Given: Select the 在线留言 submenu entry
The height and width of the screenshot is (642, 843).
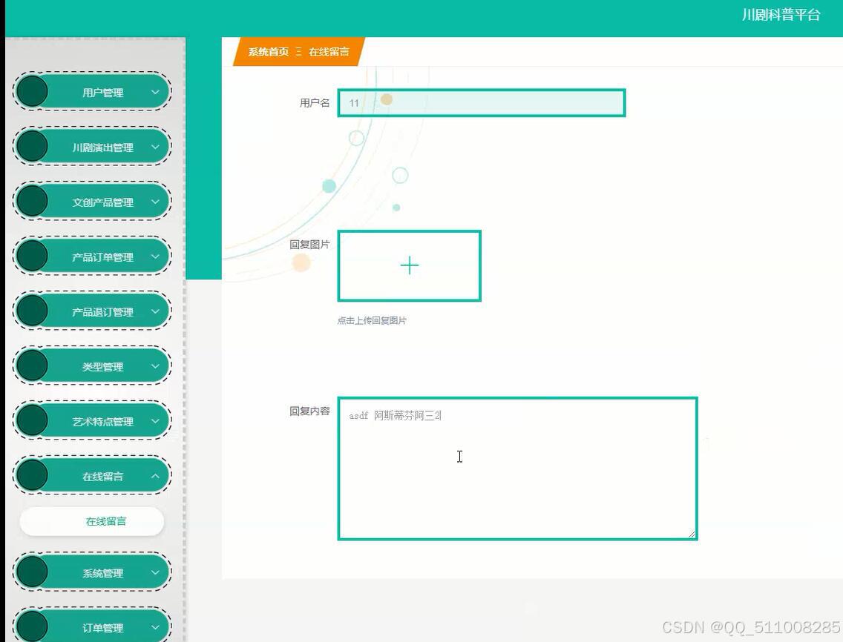Looking at the screenshot, I should pyautogui.click(x=92, y=521).
